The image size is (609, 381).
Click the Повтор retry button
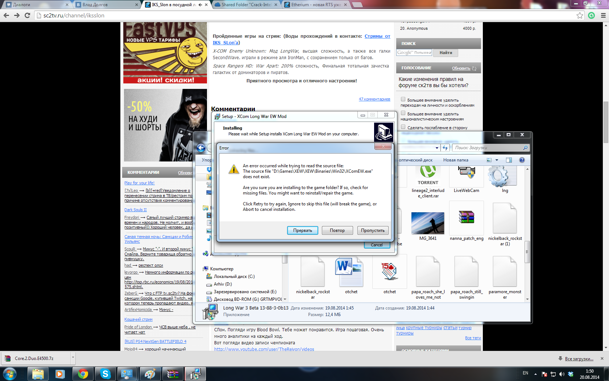[337, 230]
